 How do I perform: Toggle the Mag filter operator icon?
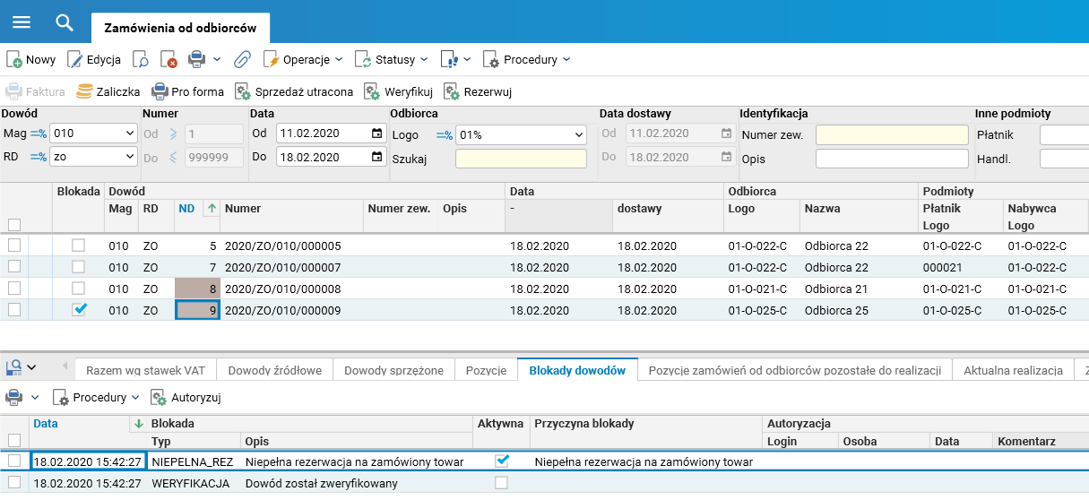(x=39, y=134)
